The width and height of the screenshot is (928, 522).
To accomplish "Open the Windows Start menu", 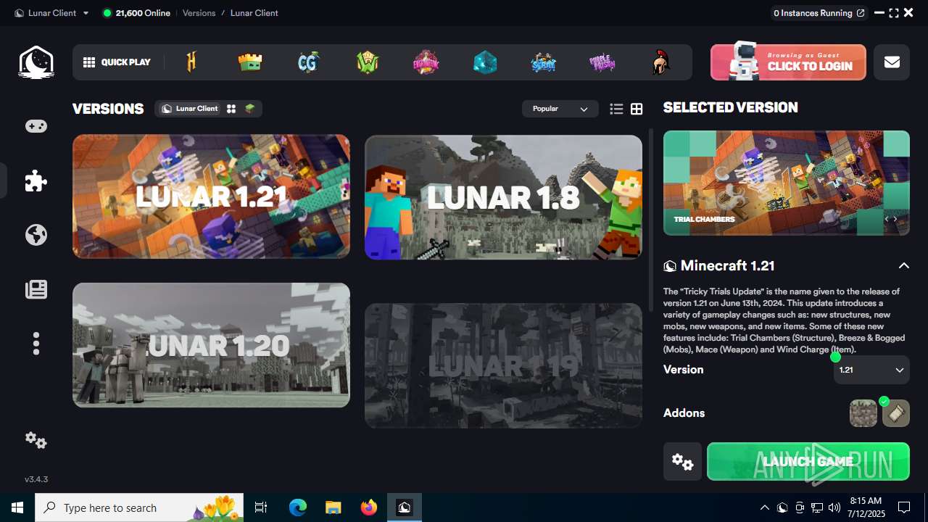I will coord(17,507).
